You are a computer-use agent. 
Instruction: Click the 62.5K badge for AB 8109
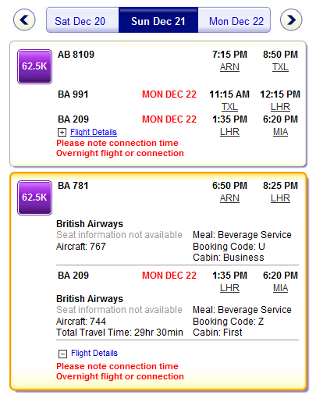tap(34, 66)
